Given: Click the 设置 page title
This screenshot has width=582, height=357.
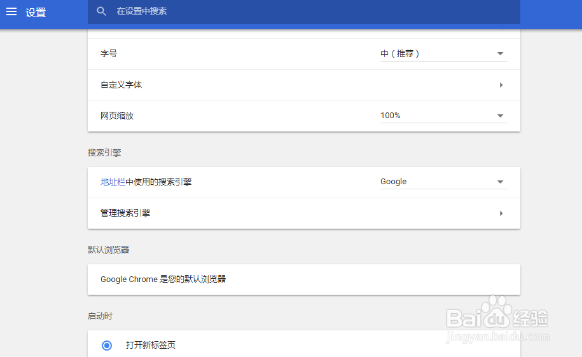Looking at the screenshot, I should [36, 13].
